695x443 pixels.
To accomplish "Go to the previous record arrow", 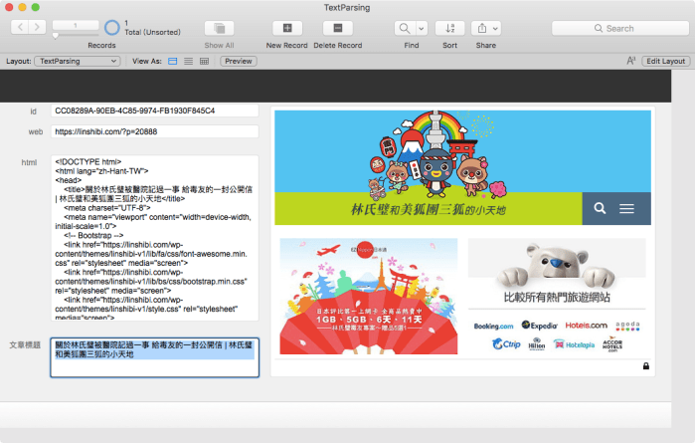I will coord(16,27).
